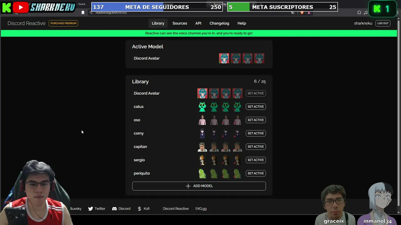Click the first periquito green parrot thumbnail
This screenshot has height=225, width=401.
point(202,173)
